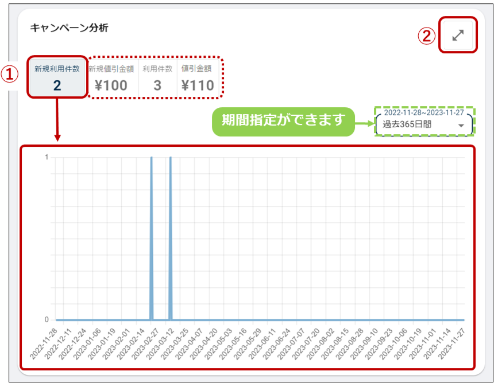Click the period selector dropdown arrow

[461, 125]
